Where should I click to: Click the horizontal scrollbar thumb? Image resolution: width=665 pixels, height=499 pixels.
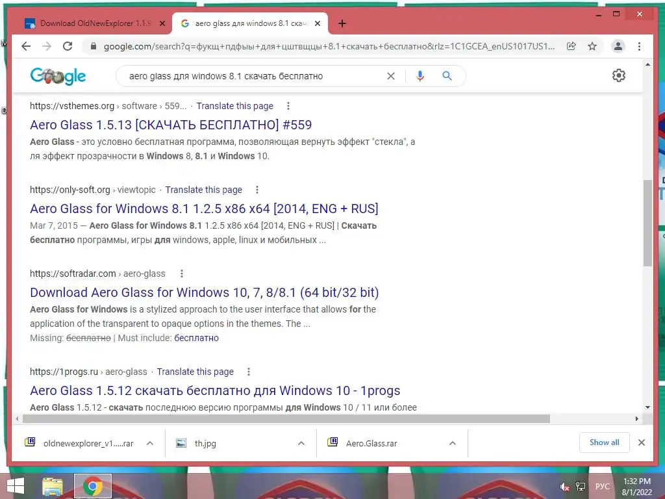pyautogui.click(x=286, y=419)
